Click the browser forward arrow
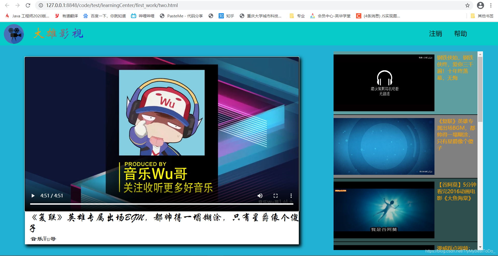Image resolution: width=498 pixels, height=256 pixels. [x=17, y=5]
